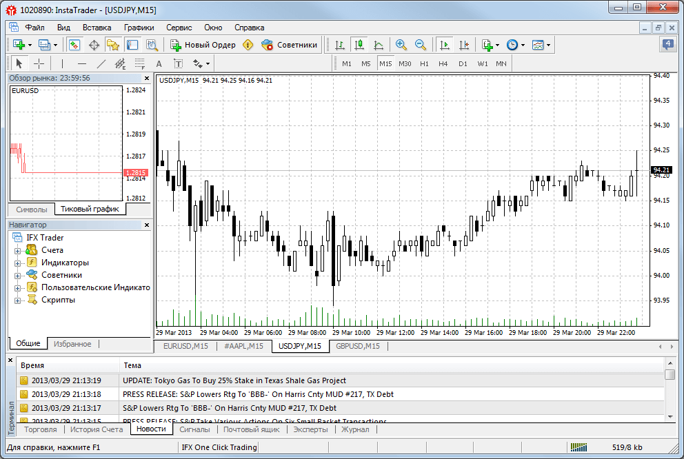Screen dimensions: 684x459
Task: Switch chart to bar chart mode
Action: tap(339, 45)
